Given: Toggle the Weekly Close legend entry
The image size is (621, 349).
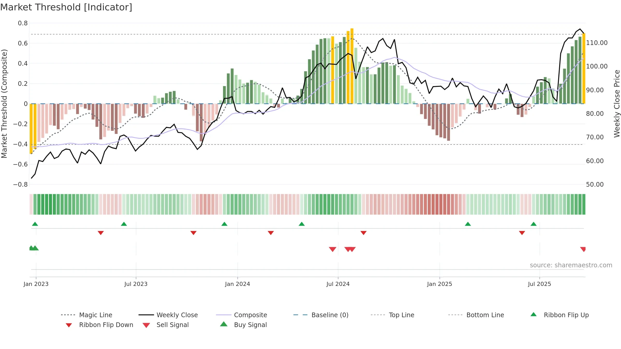Looking at the screenshot, I should click(168, 315).
